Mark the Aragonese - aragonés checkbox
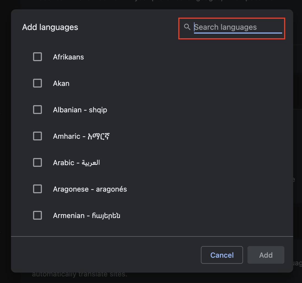Screen dimensions: 302x283 click(37, 189)
